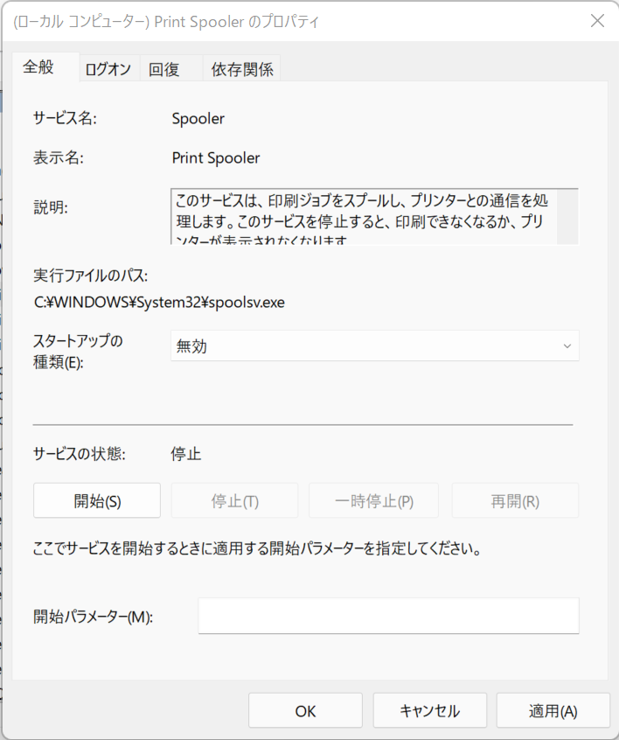This screenshot has width=619, height=740.
Task: Click the 実行ファイルのパス: label
Action: click(x=91, y=276)
